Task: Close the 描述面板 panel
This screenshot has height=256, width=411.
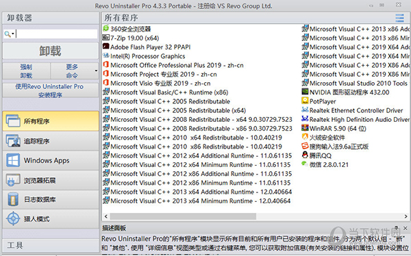Action: (406, 228)
